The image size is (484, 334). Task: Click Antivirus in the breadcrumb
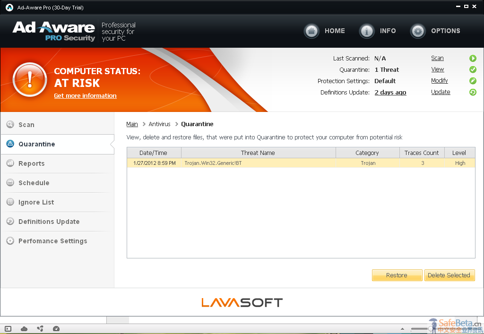[160, 124]
